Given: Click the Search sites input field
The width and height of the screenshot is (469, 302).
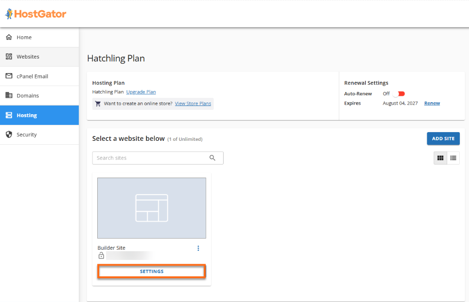Looking at the screenshot, I should (150, 158).
